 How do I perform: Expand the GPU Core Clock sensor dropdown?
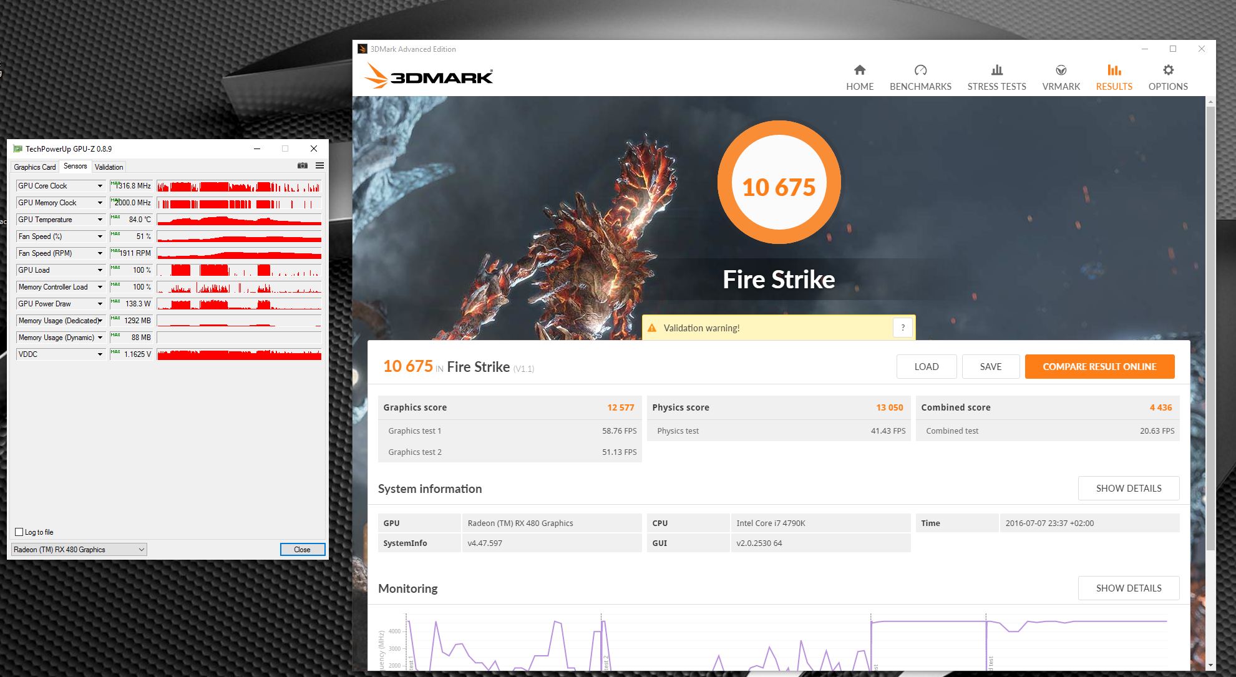pos(99,186)
